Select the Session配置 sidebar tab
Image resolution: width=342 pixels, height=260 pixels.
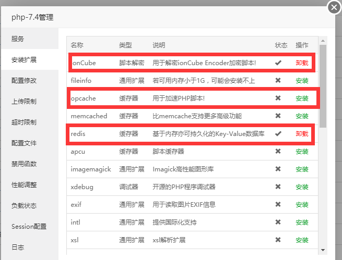[x=30, y=226]
